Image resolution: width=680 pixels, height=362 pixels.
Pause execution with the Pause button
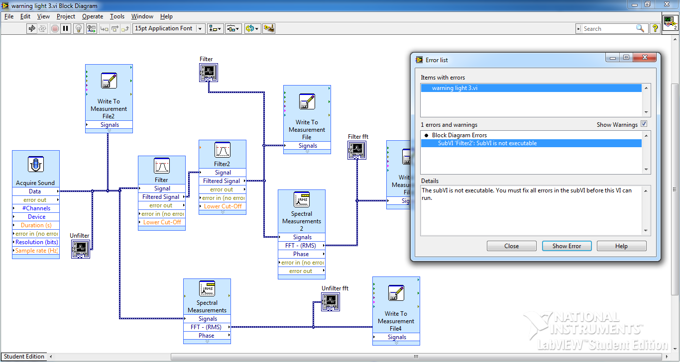point(66,28)
